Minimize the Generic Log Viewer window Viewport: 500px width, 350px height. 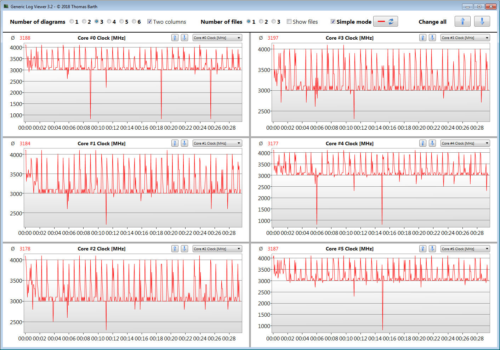pos(467,6)
